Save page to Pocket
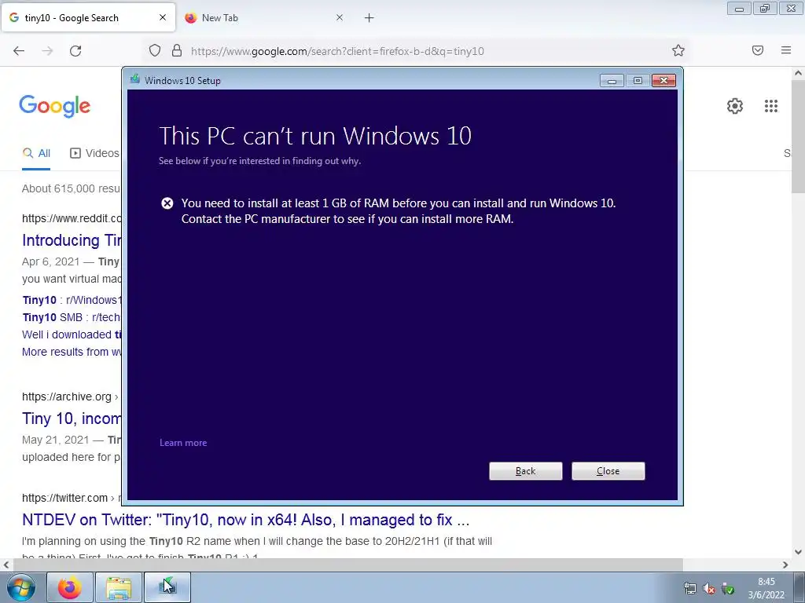805x603 pixels. coord(758,50)
